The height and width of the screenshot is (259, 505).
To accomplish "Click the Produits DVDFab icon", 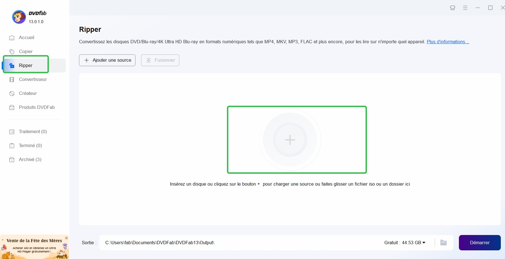I will pyautogui.click(x=12, y=107).
